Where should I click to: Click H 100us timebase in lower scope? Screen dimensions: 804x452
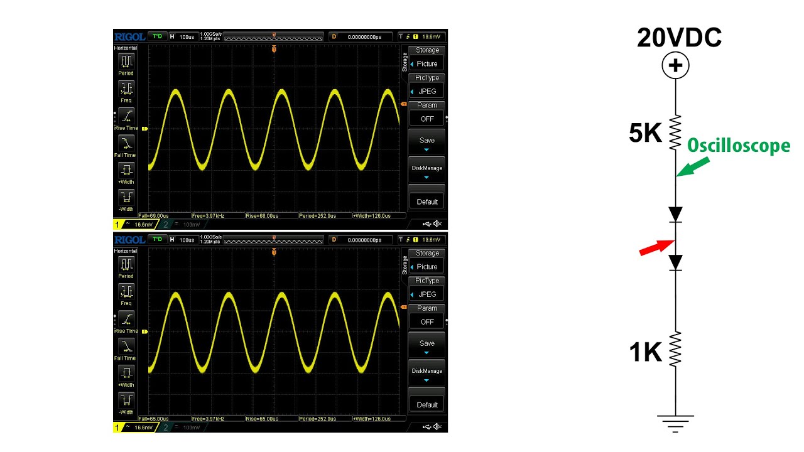[x=183, y=239]
